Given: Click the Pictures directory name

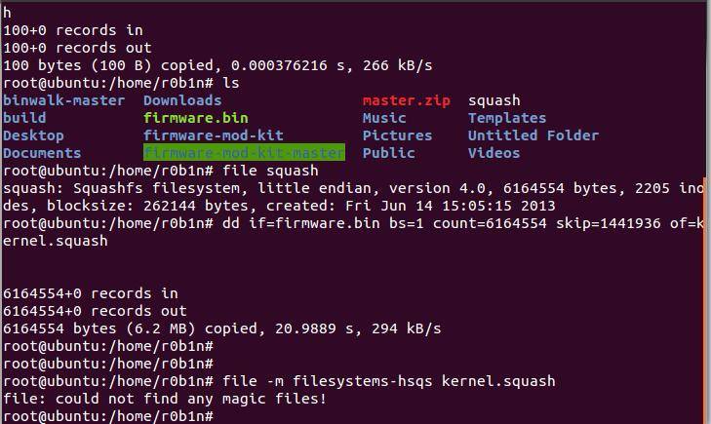Looking at the screenshot, I should pyautogui.click(x=397, y=135).
